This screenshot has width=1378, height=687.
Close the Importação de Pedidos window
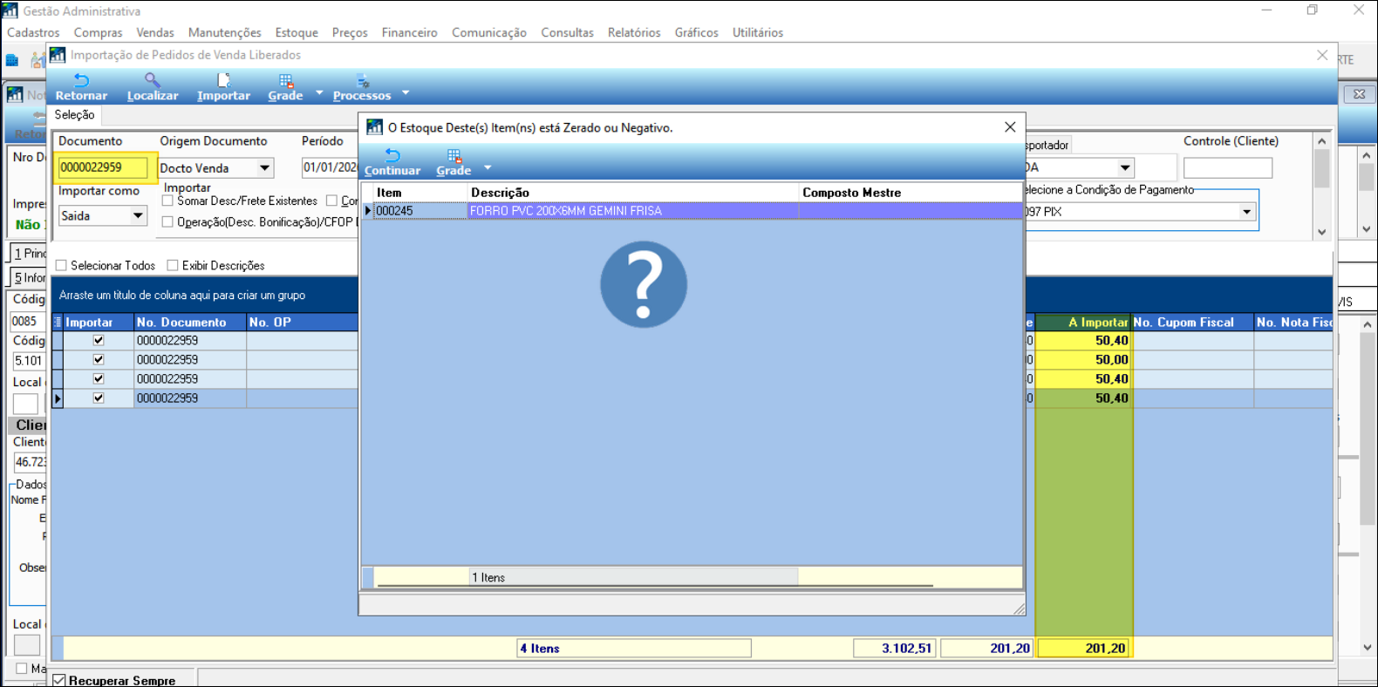click(1322, 55)
